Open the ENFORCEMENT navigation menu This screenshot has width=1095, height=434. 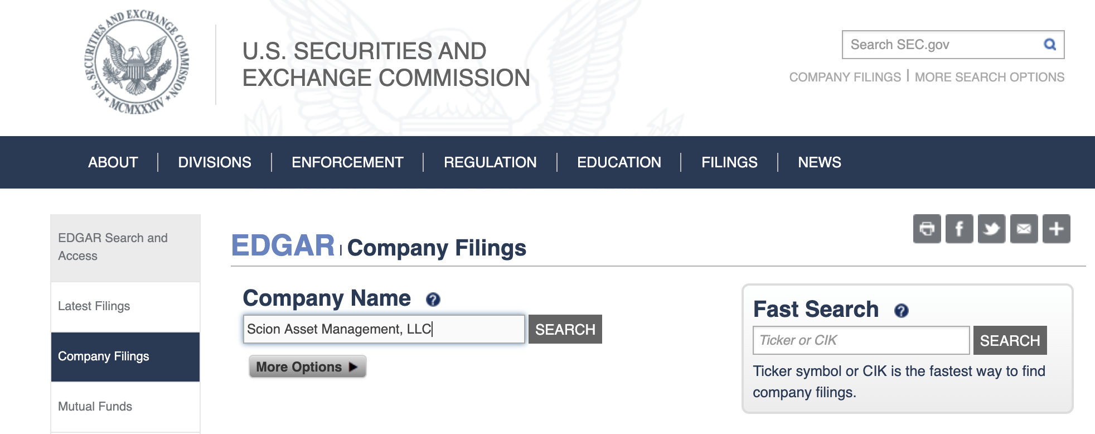coord(347,162)
